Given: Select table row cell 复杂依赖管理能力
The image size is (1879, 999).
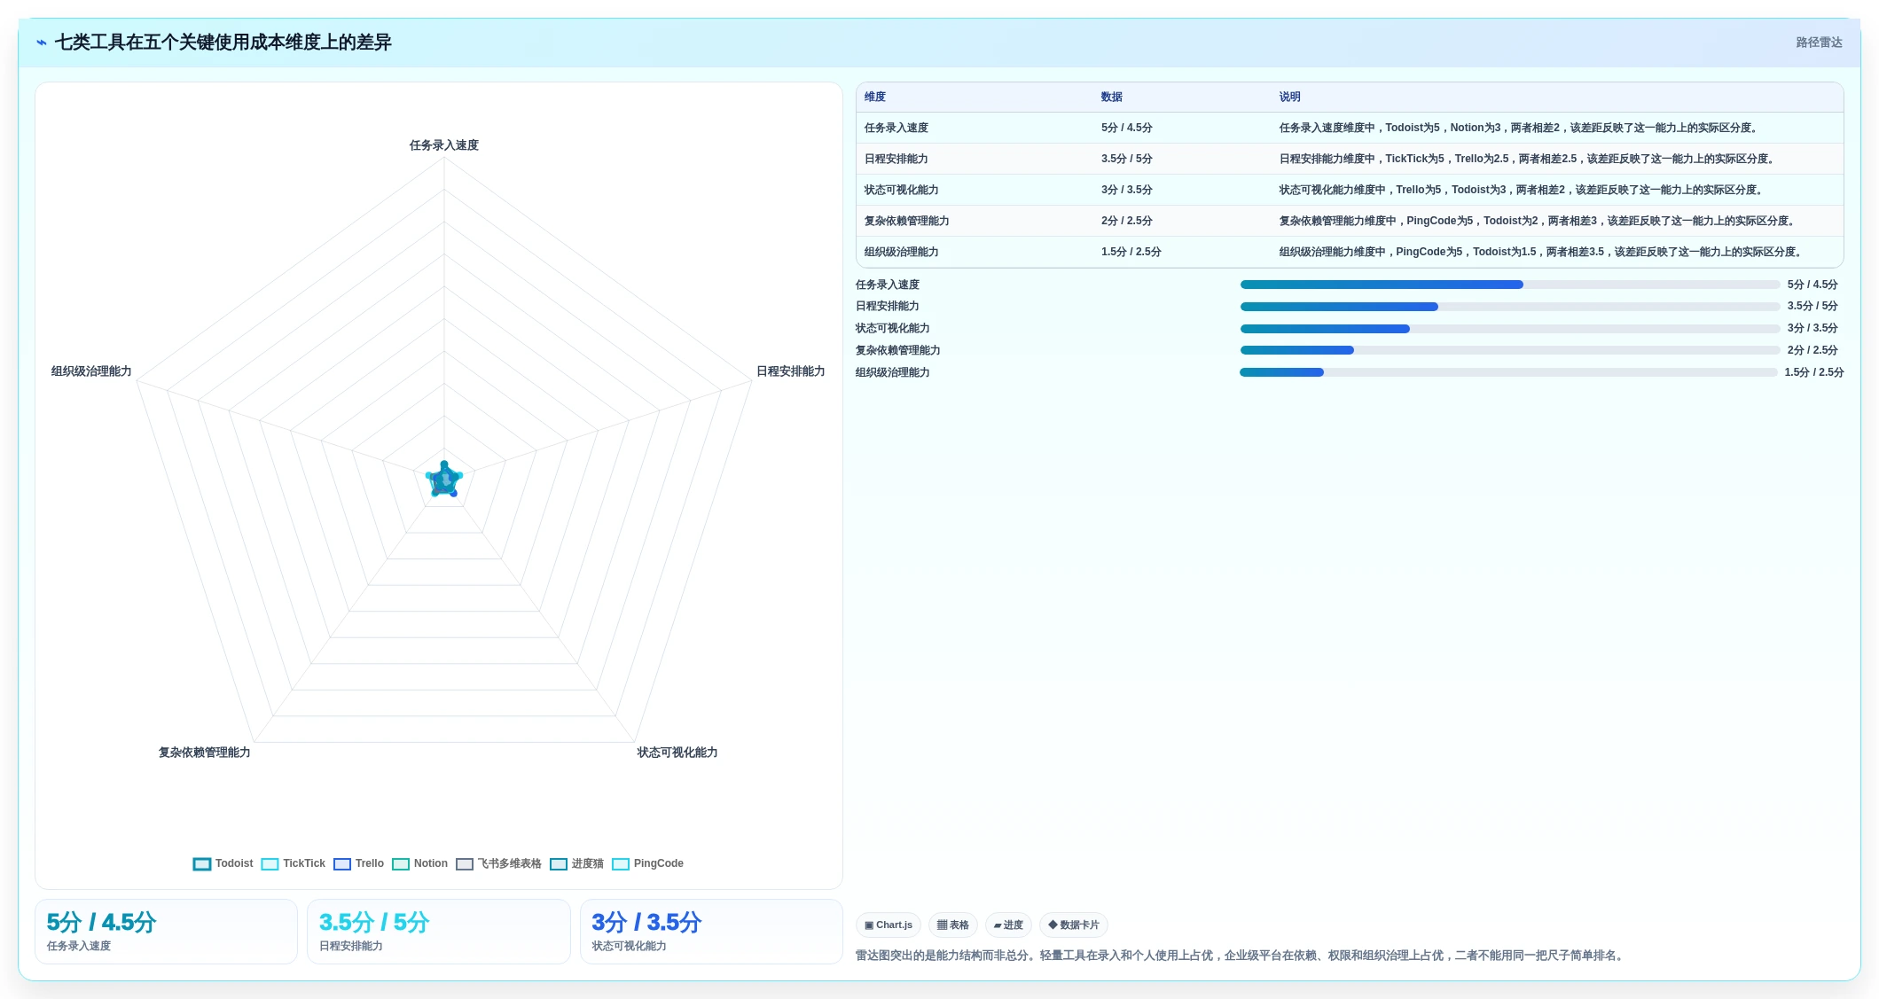Looking at the screenshot, I should (x=907, y=222).
